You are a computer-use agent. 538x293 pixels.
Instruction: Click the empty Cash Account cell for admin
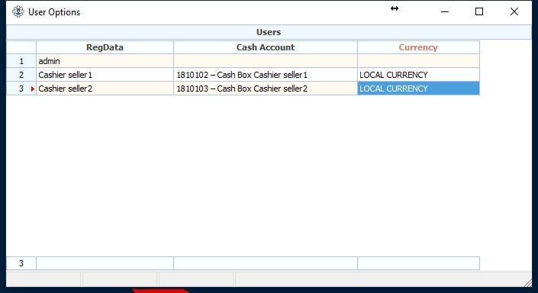click(x=266, y=61)
